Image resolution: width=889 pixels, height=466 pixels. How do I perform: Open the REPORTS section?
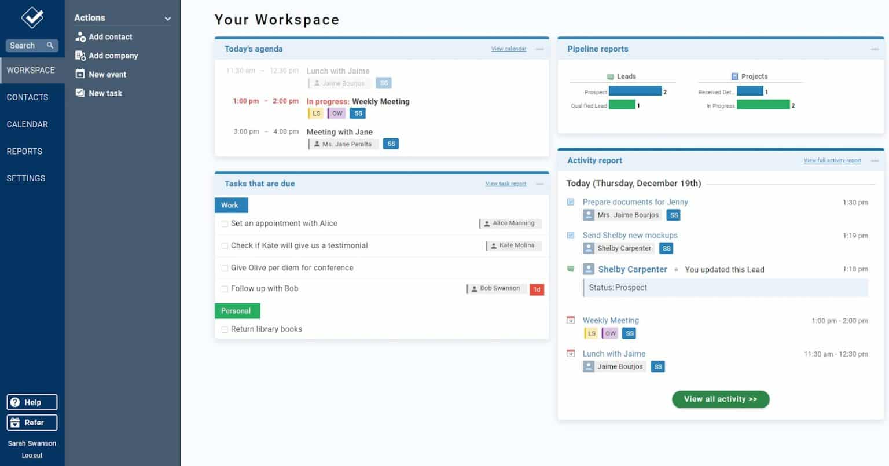[24, 151]
